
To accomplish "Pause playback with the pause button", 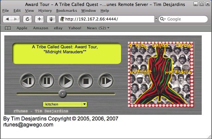I will [47, 81].
